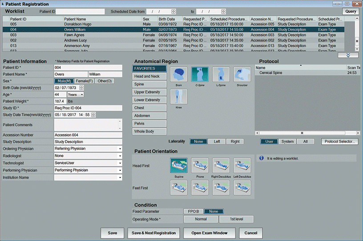
Task: Set sex to Female(F)
Action: point(85,81)
